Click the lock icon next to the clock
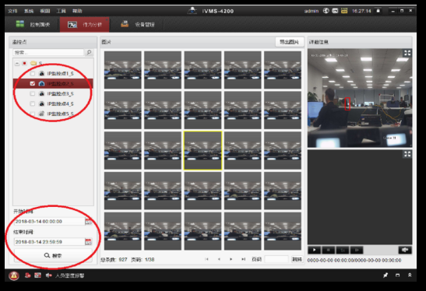This screenshot has width=426, height=291. pyautogui.click(x=378, y=11)
